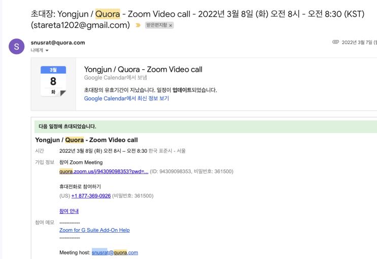Open Zoom for G Suite Add-On Help

tap(94, 230)
